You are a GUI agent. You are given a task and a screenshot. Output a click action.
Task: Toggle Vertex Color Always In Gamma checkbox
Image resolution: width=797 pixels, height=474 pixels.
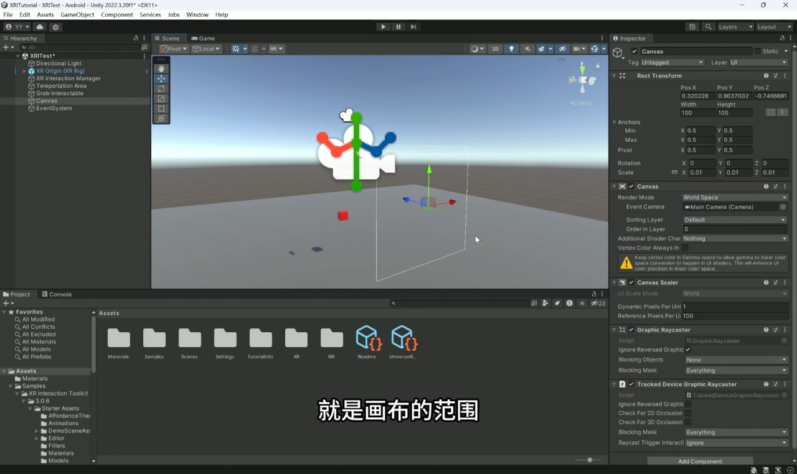685,248
